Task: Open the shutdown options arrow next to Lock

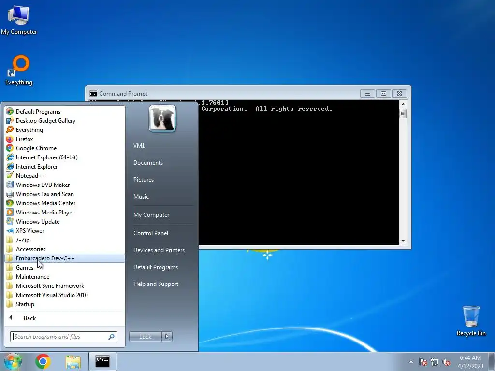Action: (x=167, y=337)
